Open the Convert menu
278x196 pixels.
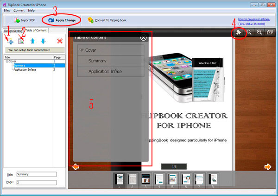click(19, 10)
